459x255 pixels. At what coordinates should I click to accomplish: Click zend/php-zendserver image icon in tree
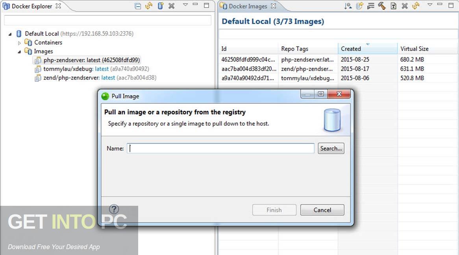pos(38,78)
